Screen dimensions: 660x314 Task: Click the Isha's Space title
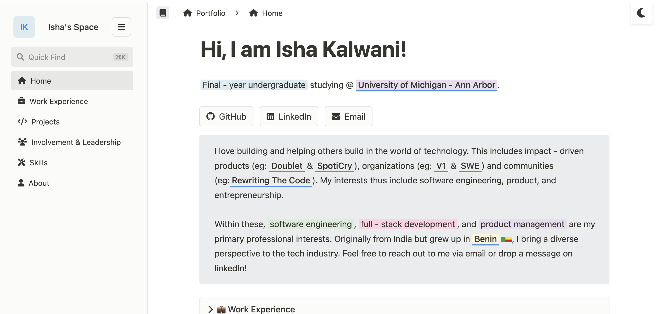tap(73, 27)
